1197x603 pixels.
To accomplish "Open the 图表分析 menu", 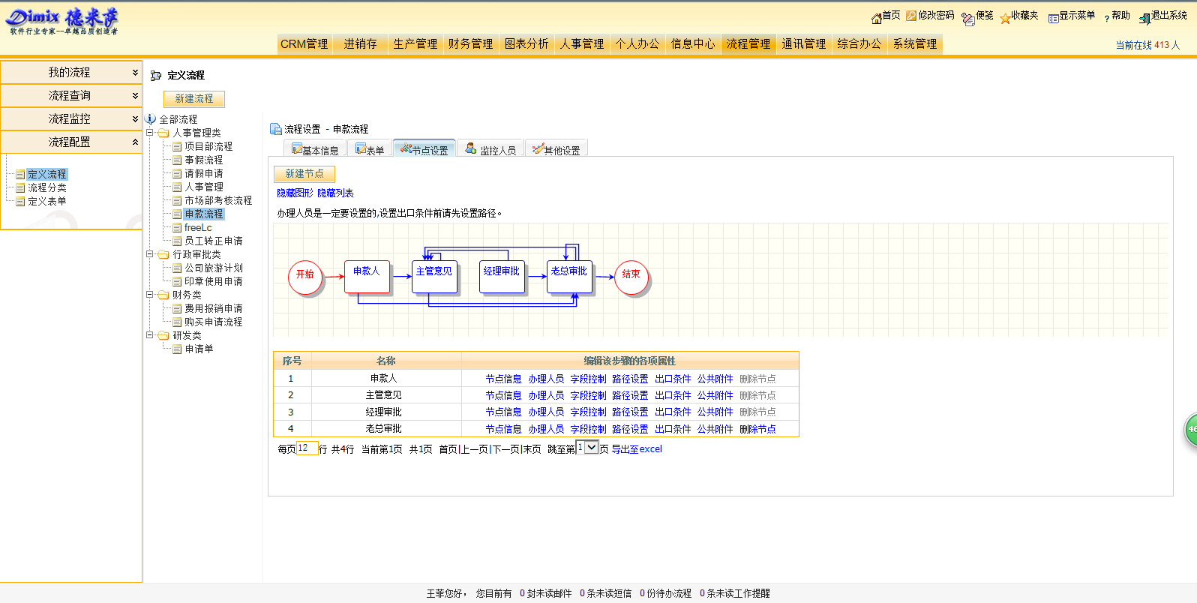I will click(526, 44).
